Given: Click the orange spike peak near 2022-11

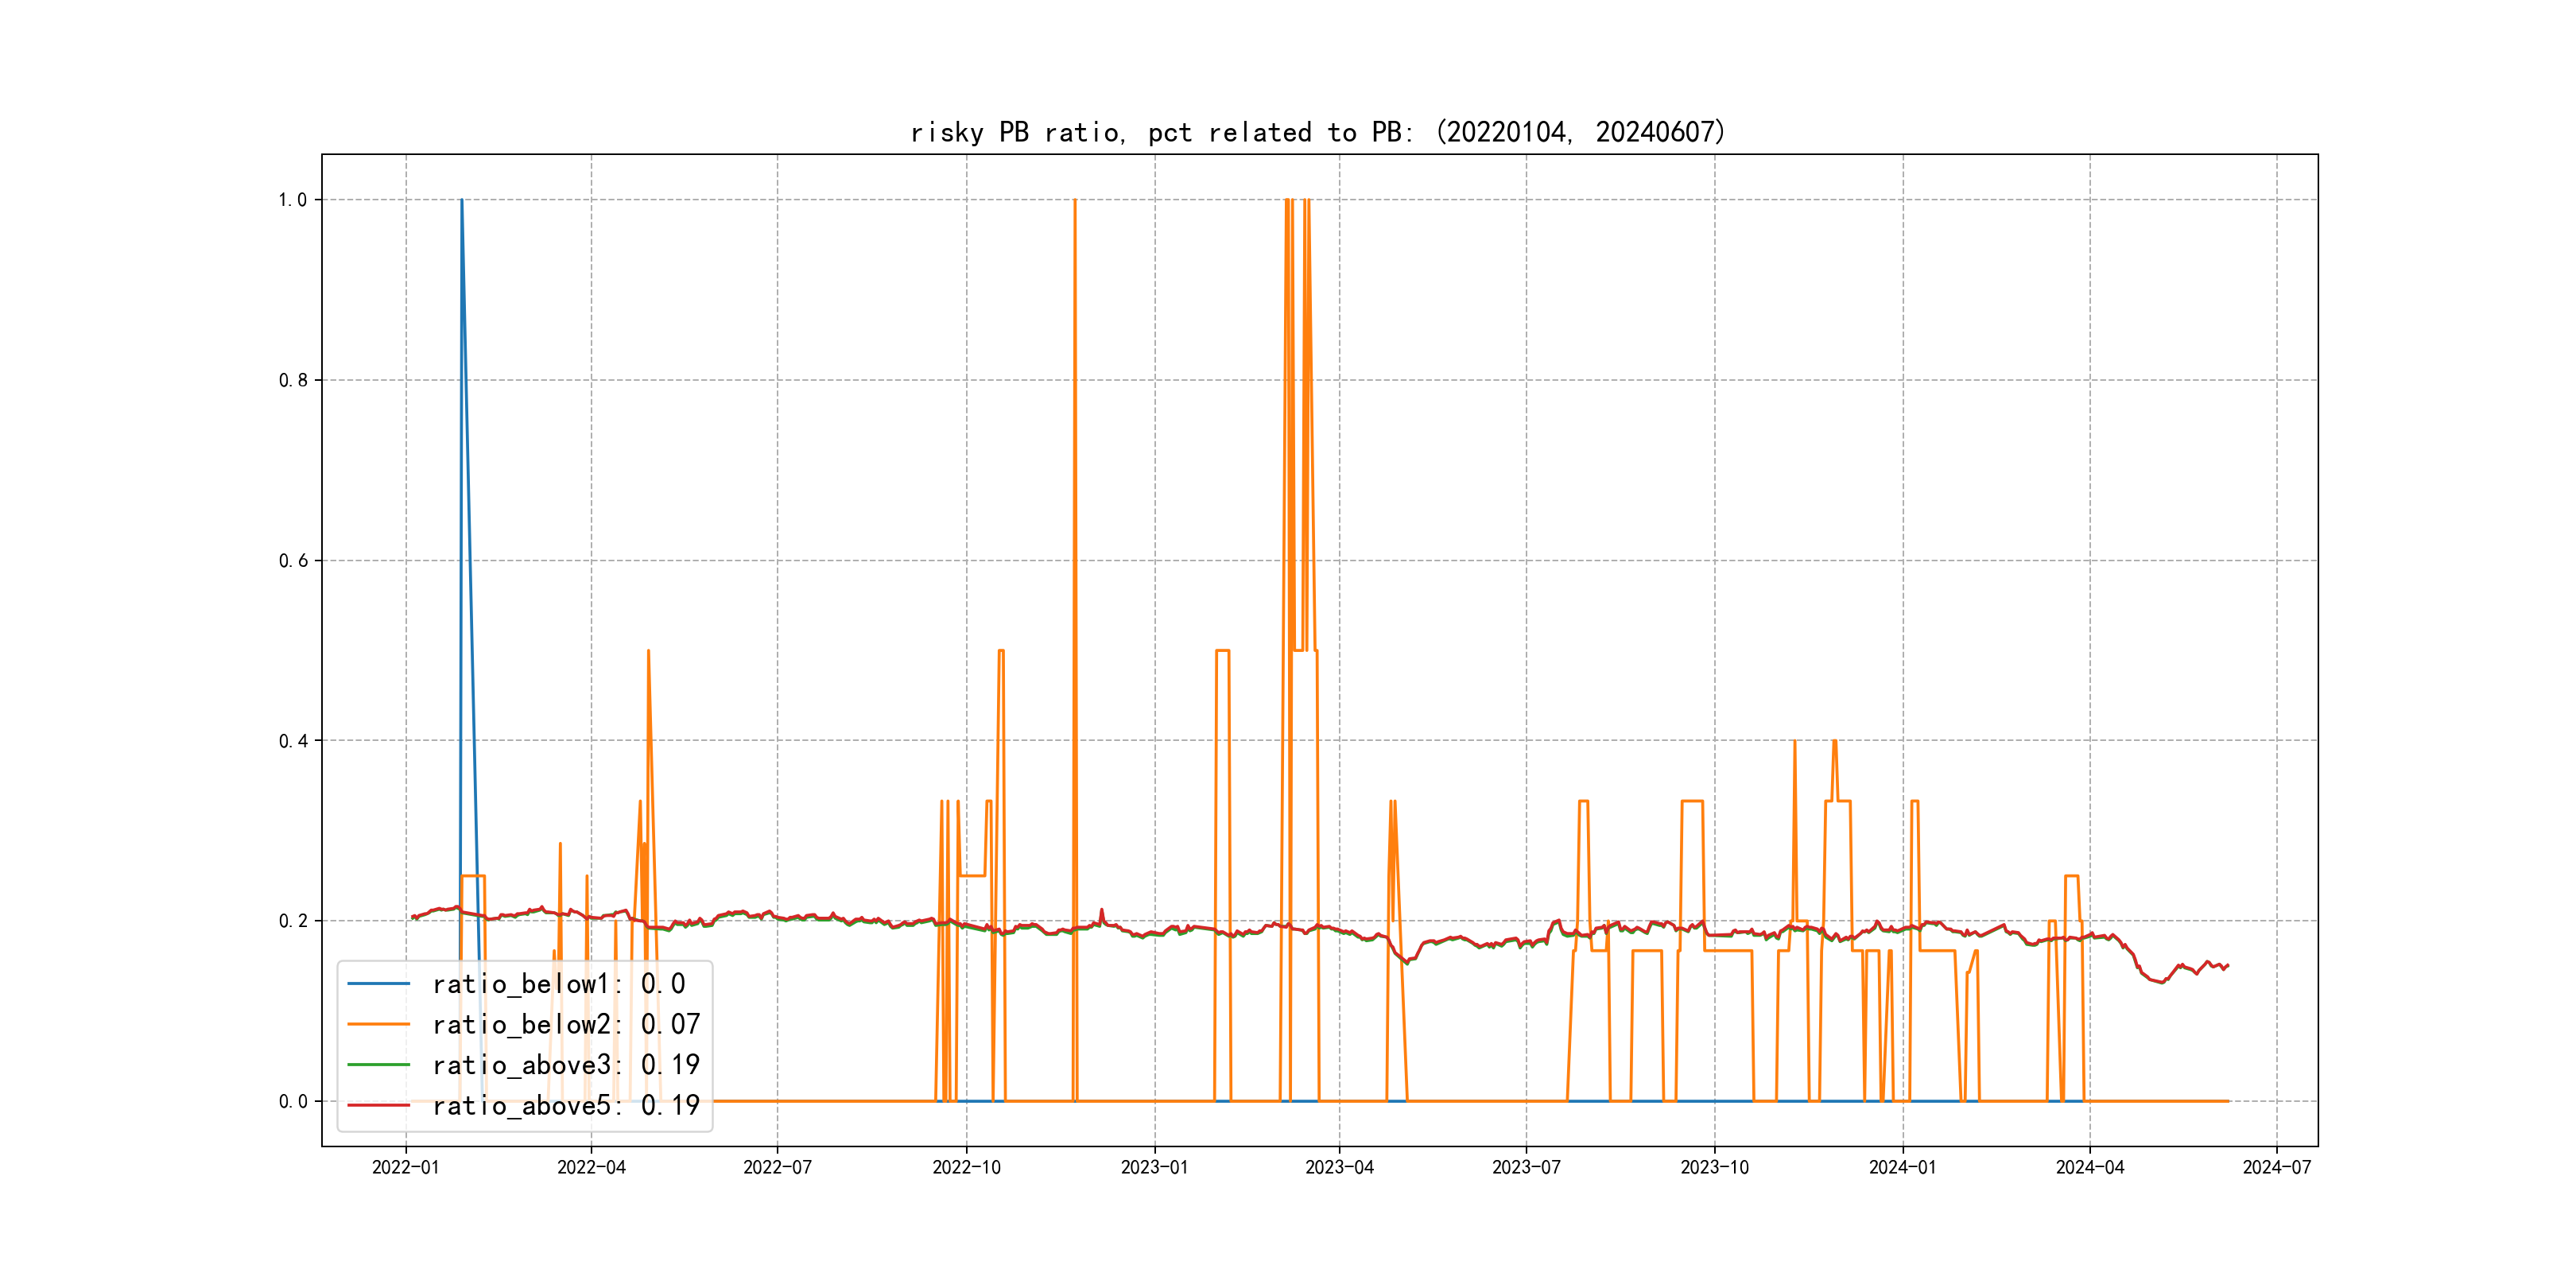Looking at the screenshot, I should tap(1074, 201).
